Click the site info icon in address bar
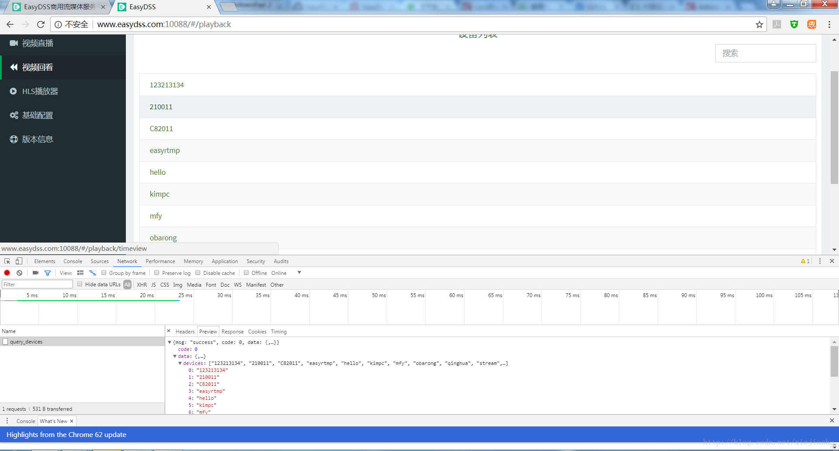 58,24
